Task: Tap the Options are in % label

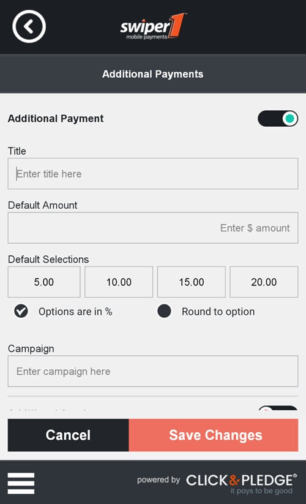Action: (x=75, y=312)
